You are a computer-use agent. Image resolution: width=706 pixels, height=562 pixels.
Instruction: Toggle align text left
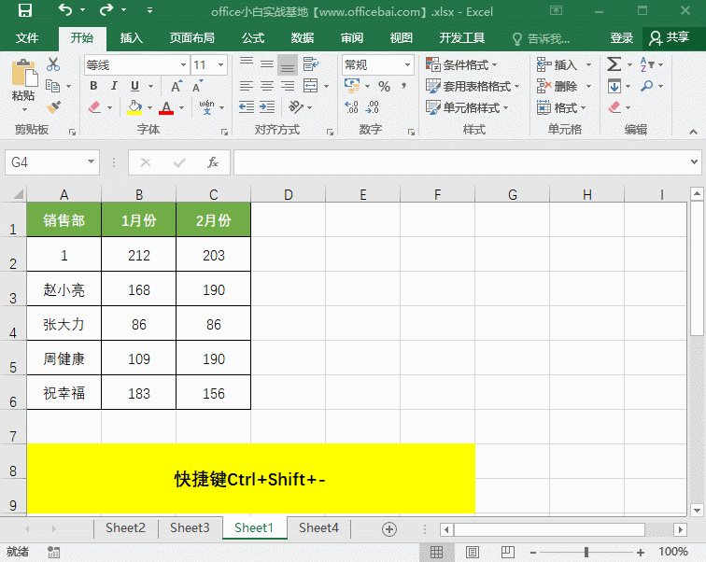[247, 86]
